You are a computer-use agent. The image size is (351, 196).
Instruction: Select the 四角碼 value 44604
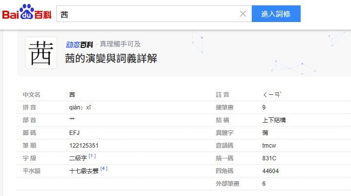click(270, 171)
